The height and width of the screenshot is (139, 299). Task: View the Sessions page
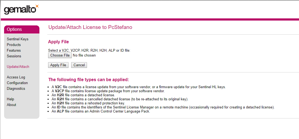click(x=14, y=56)
